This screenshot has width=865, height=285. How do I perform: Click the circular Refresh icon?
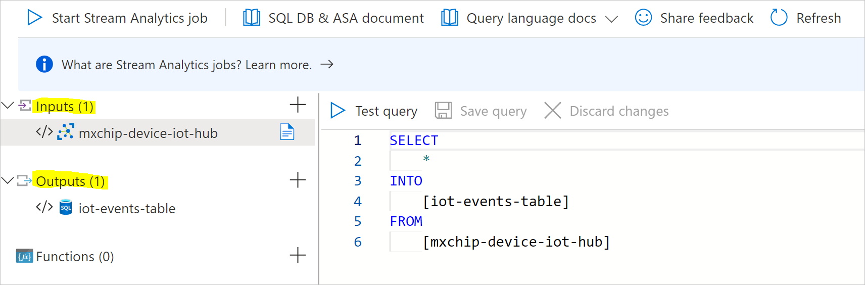point(779,18)
